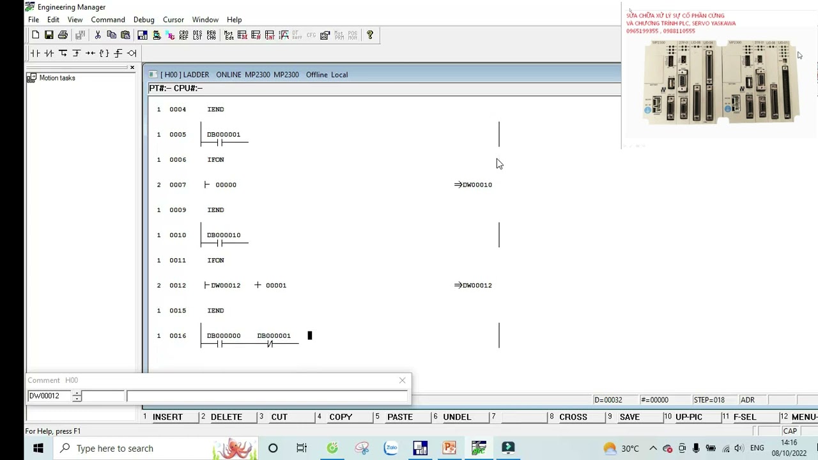The width and height of the screenshot is (818, 460).
Task: Click the DIS LST list icon
Action: (x=197, y=35)
